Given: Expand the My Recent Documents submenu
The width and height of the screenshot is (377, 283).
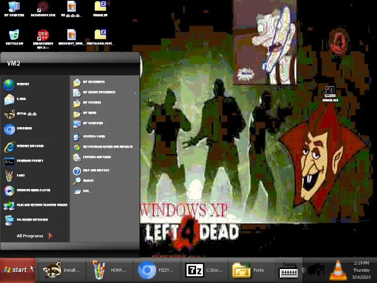Looking at the screenshot, I should [x=105, y=92].
